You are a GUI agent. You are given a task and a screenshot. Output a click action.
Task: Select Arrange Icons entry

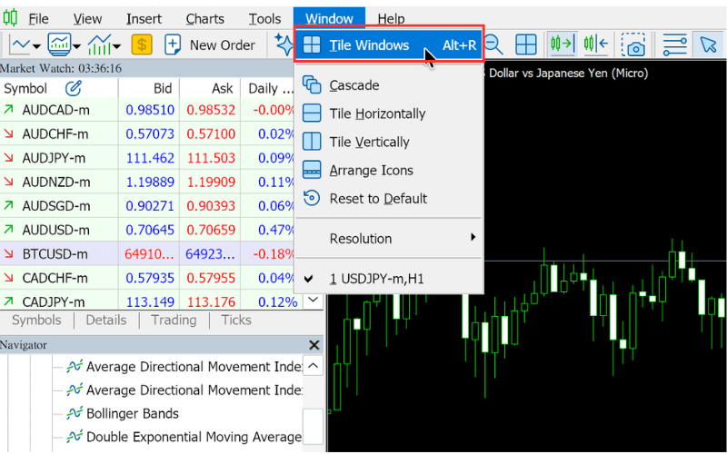[x=389, y=170]
